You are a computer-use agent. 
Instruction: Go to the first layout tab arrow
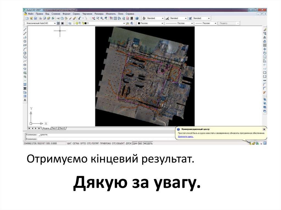[x=29, y=128]
